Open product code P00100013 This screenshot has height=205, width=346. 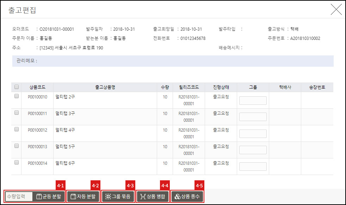click(37, 147)
